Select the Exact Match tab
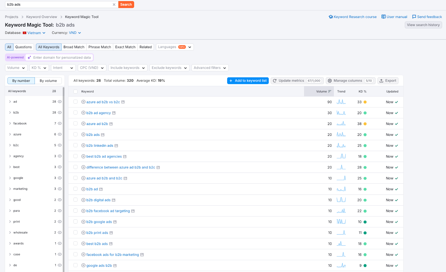The image size is (446, 272). tap(125, 47)
